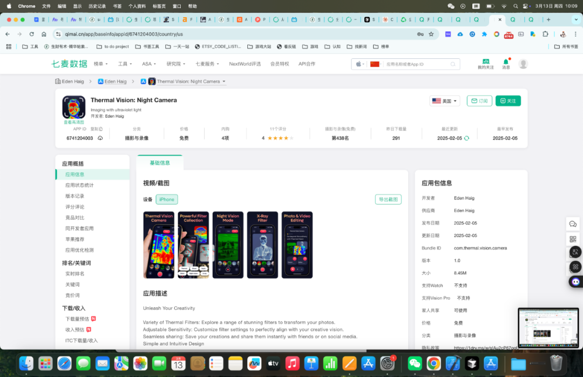Screen dimensions: 583x377
Task: Click picture-in-picture preview thumbnail at bottom right
Action: point(548,328)
